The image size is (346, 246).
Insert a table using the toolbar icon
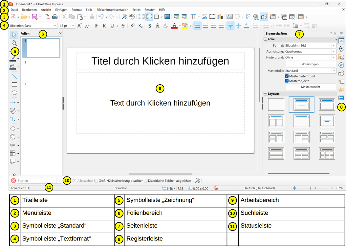pos(193,17)
